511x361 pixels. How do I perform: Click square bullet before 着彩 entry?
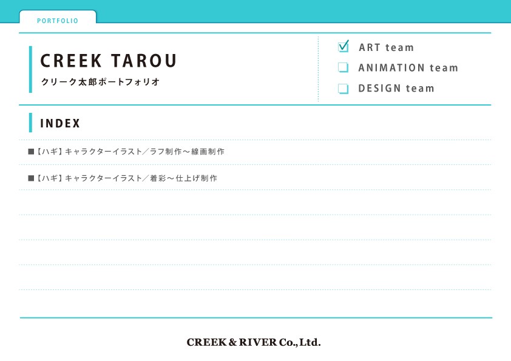(x=31, y=178)
